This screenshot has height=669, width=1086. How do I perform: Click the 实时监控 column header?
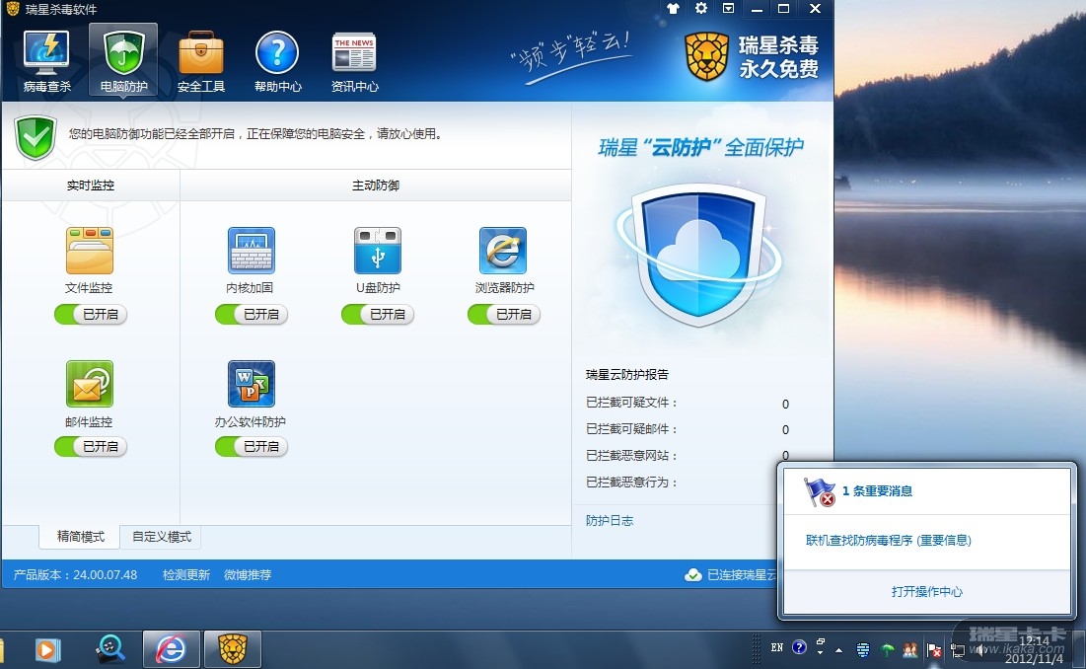(91, 186)
